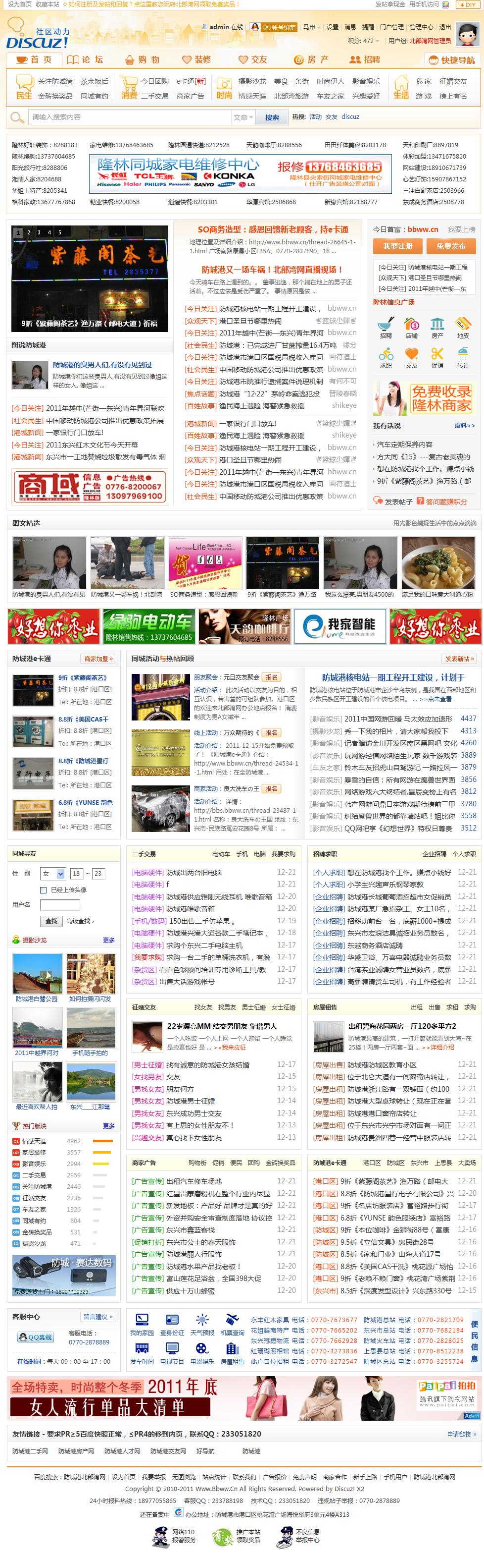The height and width of the screenshot is (1557, 484).
Task: Expand the DIY button at top right
Action: pos(467,4)
